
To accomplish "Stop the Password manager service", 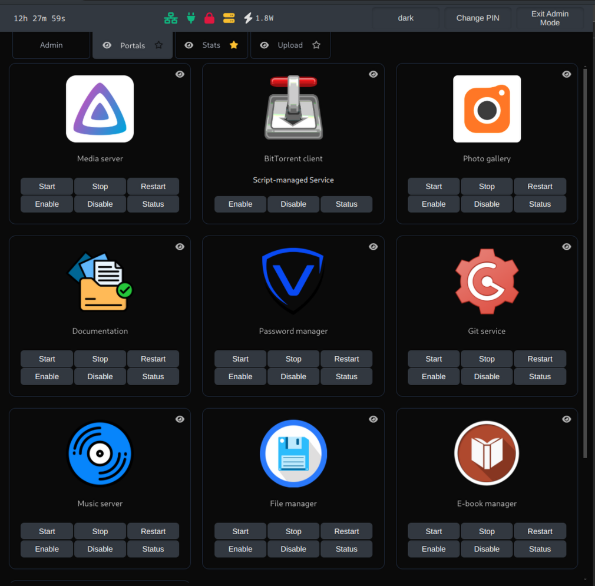I will [x=293, y=359].
